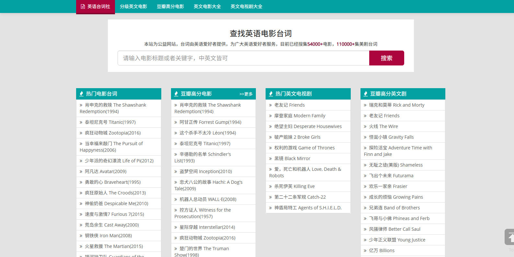The width and height of the screenshot is (514, 257).
Task: Open 泰坦尼克号 Titanic(1997) in 热门电影台词 list
Action: pos(110,122)
